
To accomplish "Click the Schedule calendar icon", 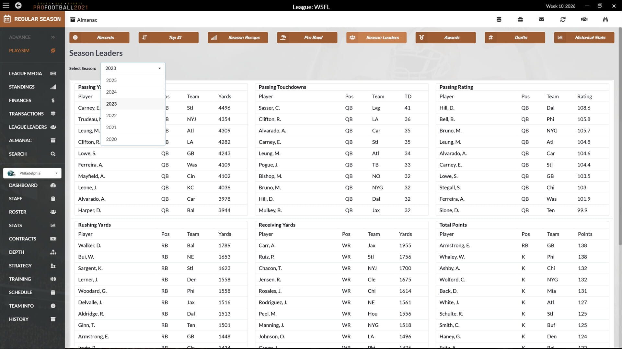I will point(53,292).
